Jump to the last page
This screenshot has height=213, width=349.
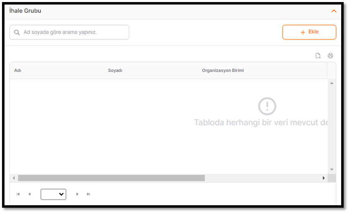click(88, 194)
